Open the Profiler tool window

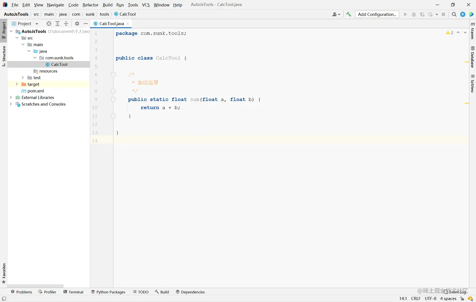(x=47, y=292)
